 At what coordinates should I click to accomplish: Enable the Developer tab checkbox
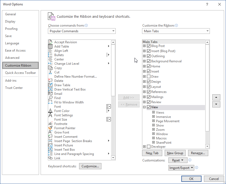149,147
